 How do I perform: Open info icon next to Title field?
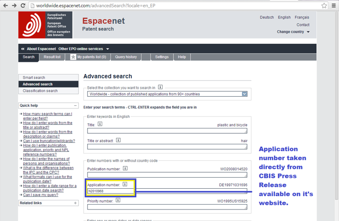click(x=100, y=124)
